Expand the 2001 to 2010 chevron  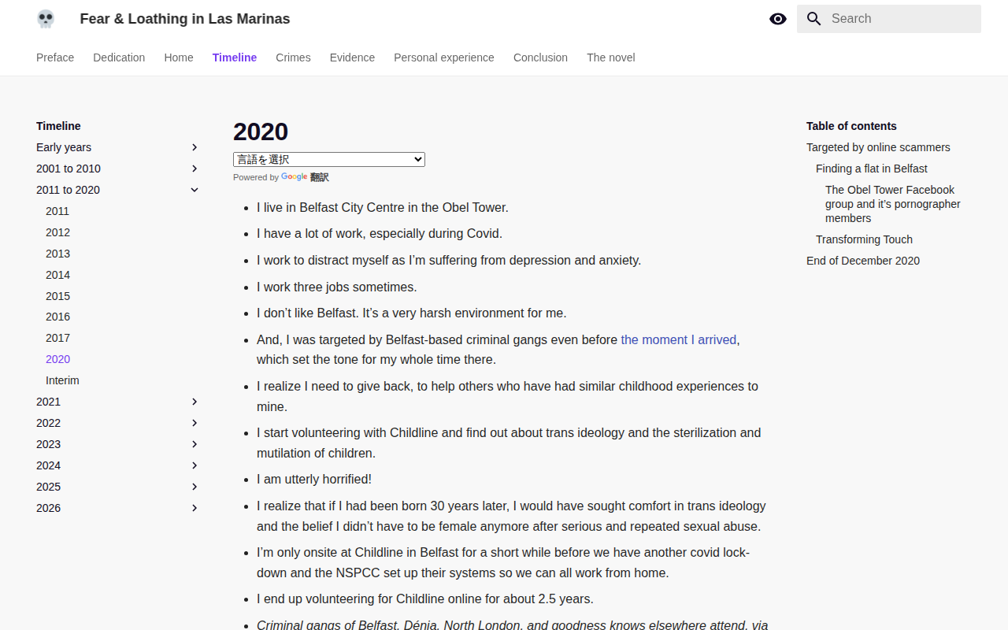pyautogui.click(x=195, y=169)
